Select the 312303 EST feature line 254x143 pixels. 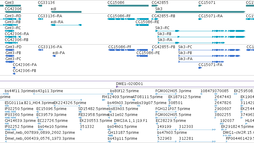198,130
